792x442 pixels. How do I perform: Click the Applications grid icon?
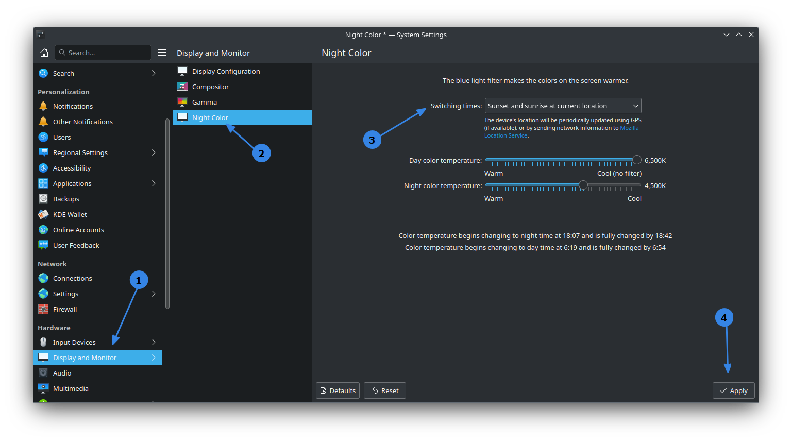click(x=43, y=183)
